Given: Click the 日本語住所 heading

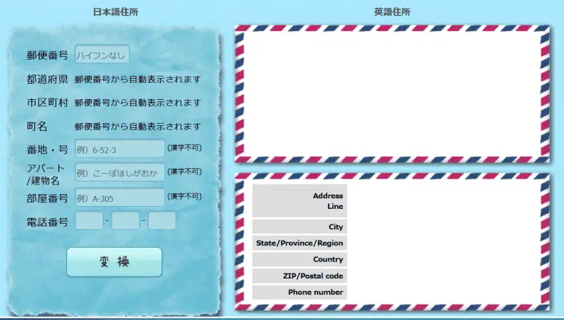Looking at the screenshot, I should [x=116, y=12].
